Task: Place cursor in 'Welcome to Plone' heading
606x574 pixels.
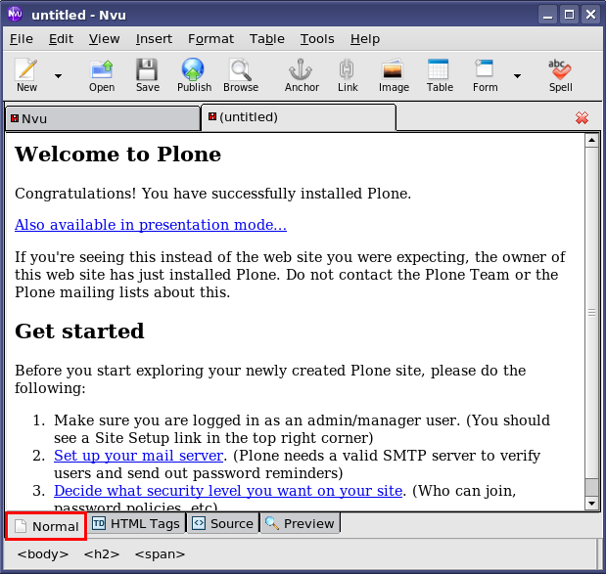Action: pos(117,155)
